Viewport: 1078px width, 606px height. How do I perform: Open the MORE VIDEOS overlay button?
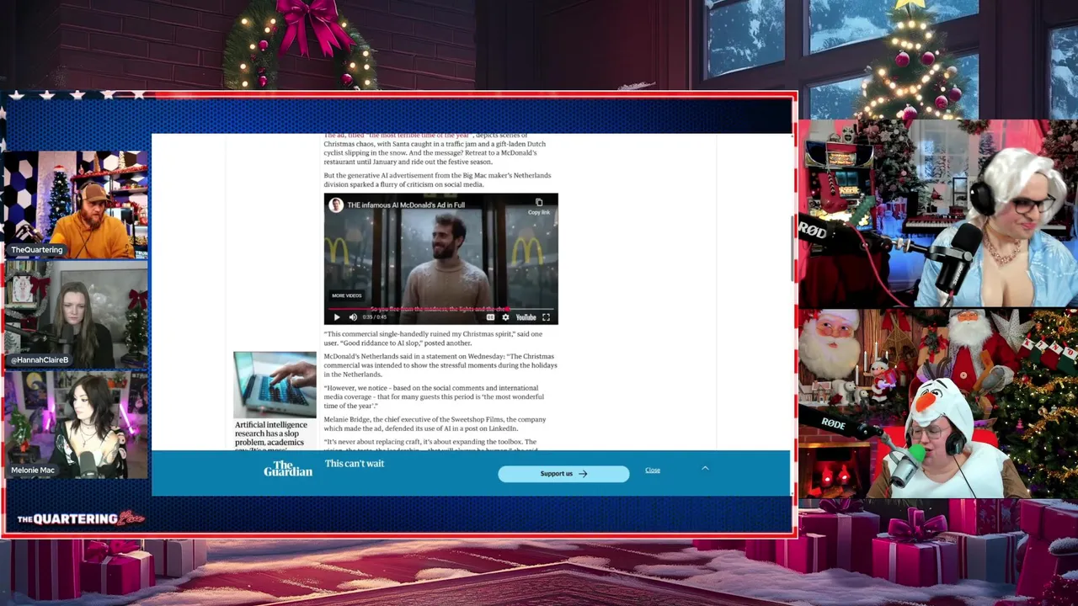click(x=347, y=295)
